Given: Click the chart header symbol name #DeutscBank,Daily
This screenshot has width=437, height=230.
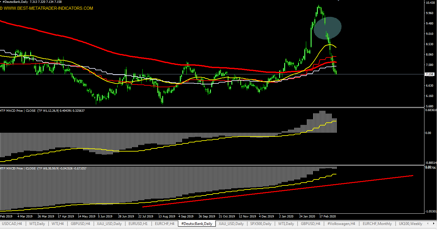Looking at the screenshot, I should coord(15,2).
